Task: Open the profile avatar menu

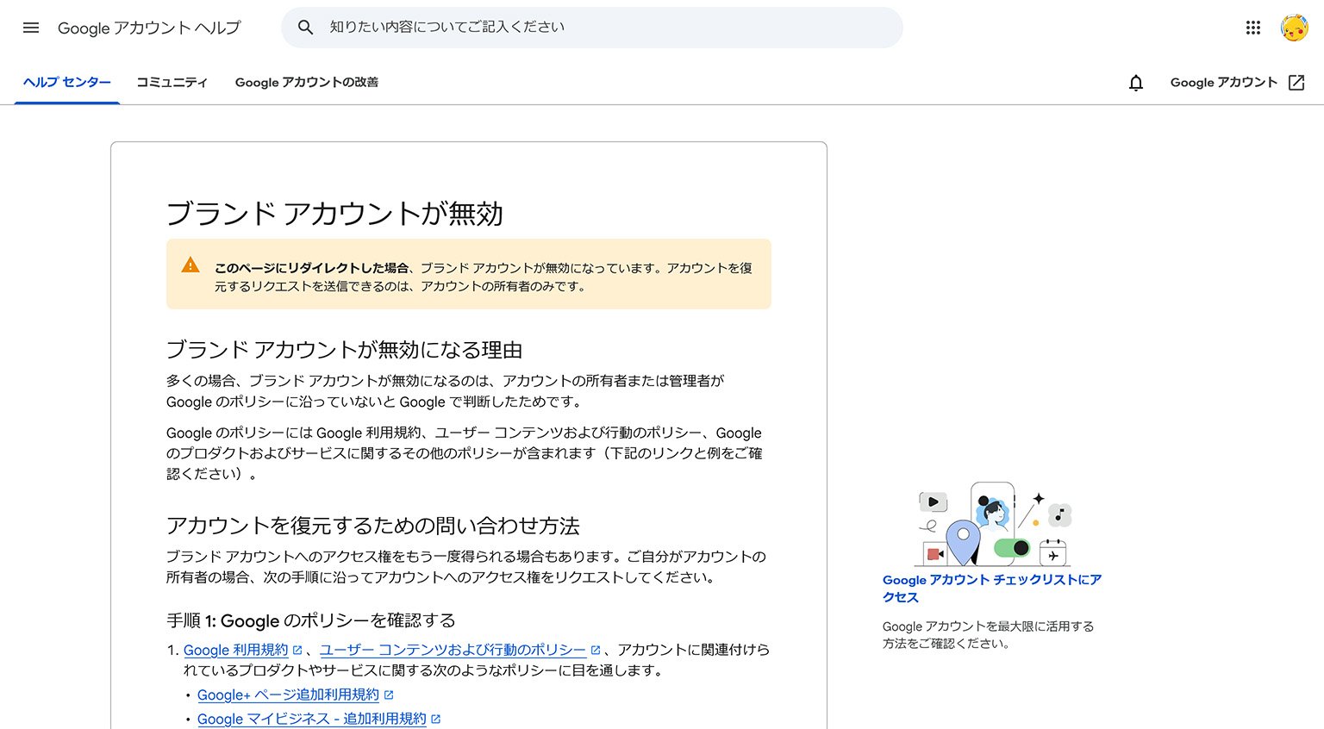Action: tap(1295, 28)
